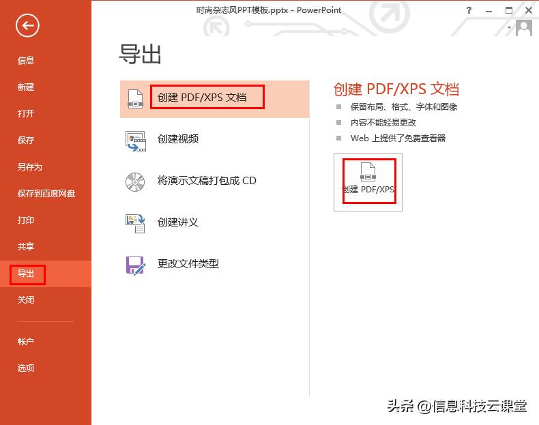539x425 pixels.
Task: Click the large 创建 PDF/XPS button
Action: [368, 182]
